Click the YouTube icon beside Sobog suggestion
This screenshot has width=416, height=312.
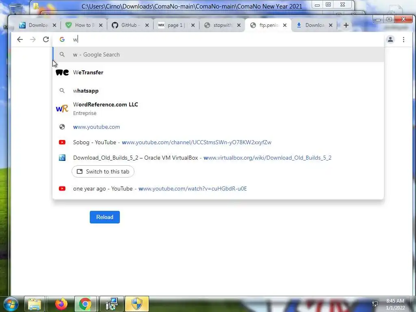[x=62, y=143]
